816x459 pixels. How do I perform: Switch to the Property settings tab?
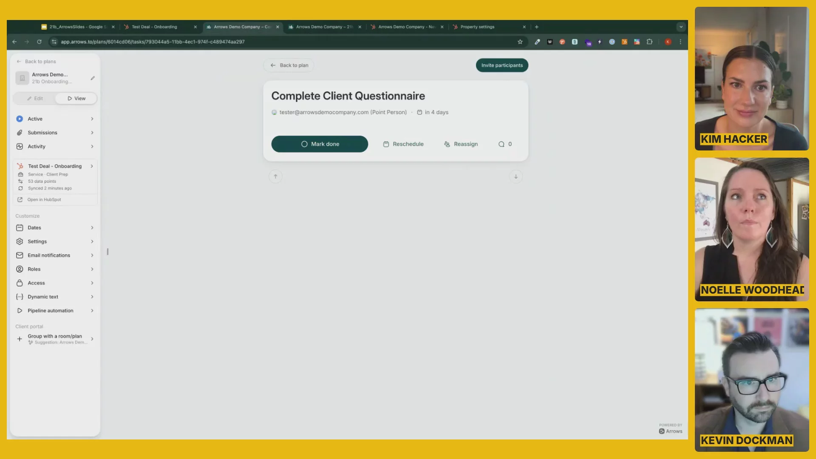pos(477,27)
